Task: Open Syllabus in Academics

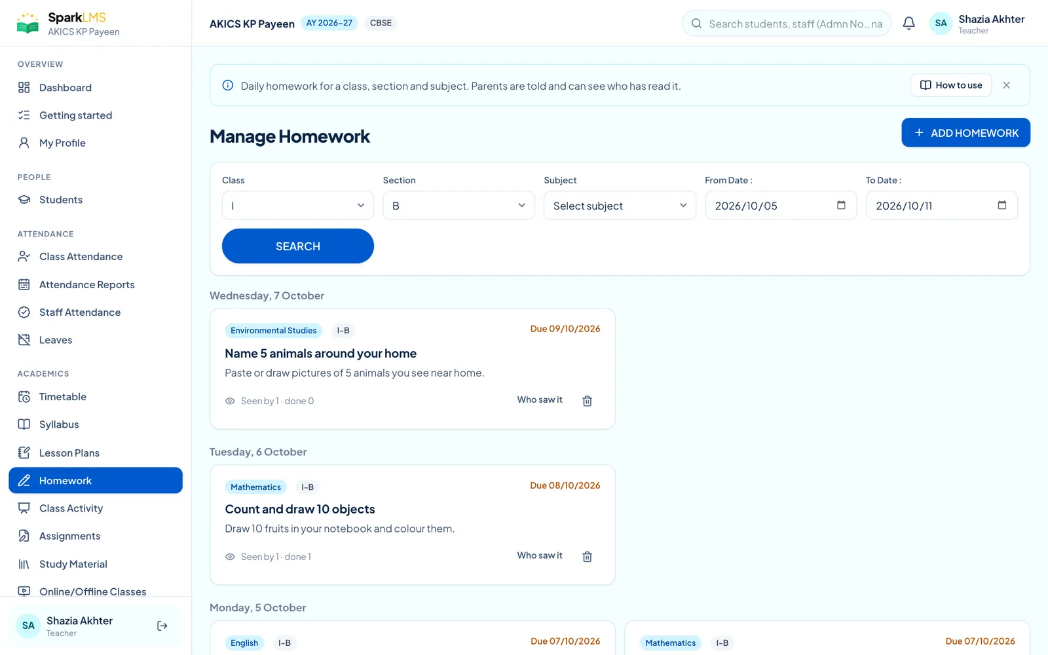Action: point(96,424)
